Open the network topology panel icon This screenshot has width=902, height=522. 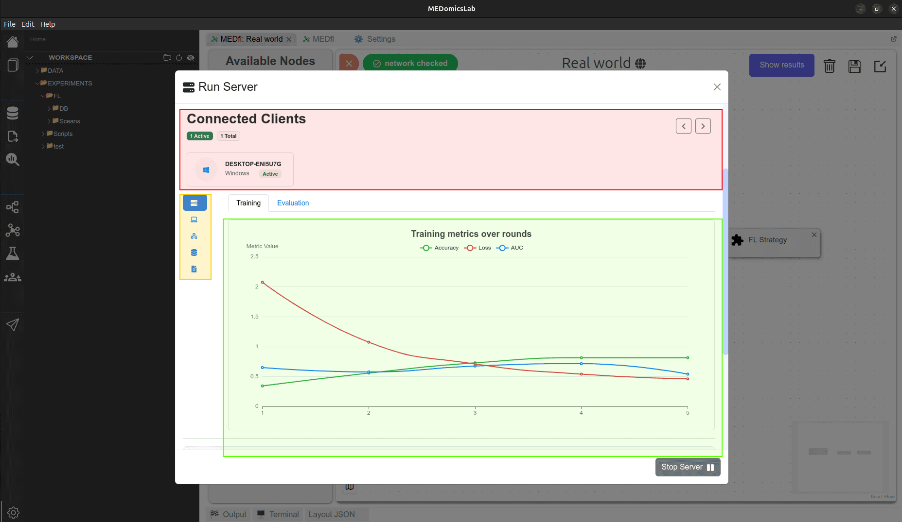coord(195,236)
